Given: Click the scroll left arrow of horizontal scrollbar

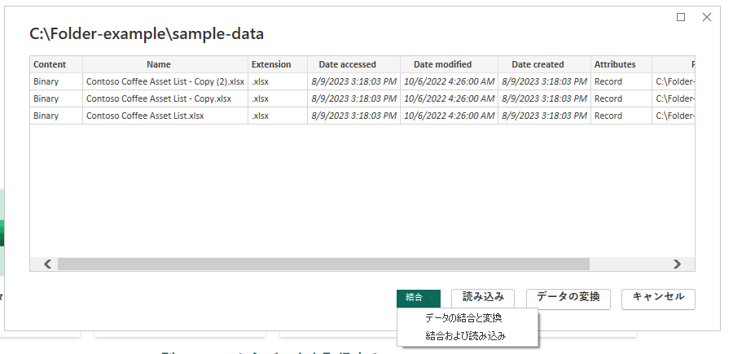Looking at the screenshot, I should click(x=47, y=264).
